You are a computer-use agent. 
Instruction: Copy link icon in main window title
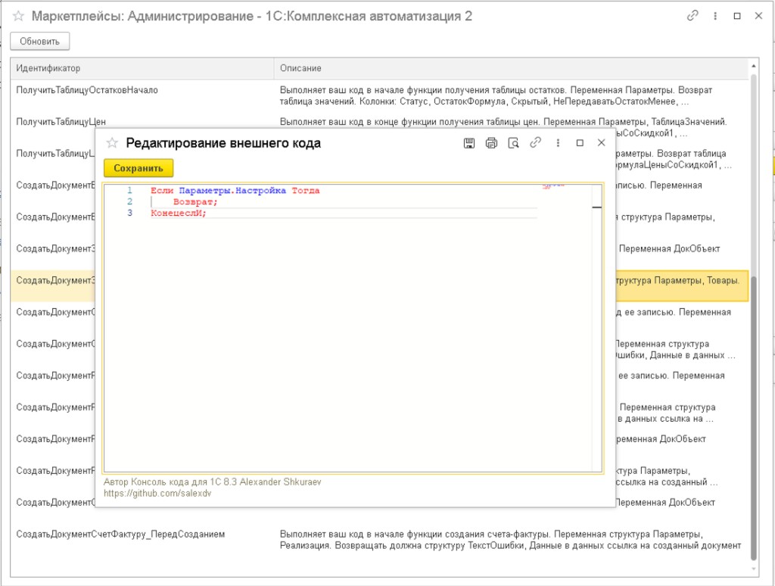(693, 16)
